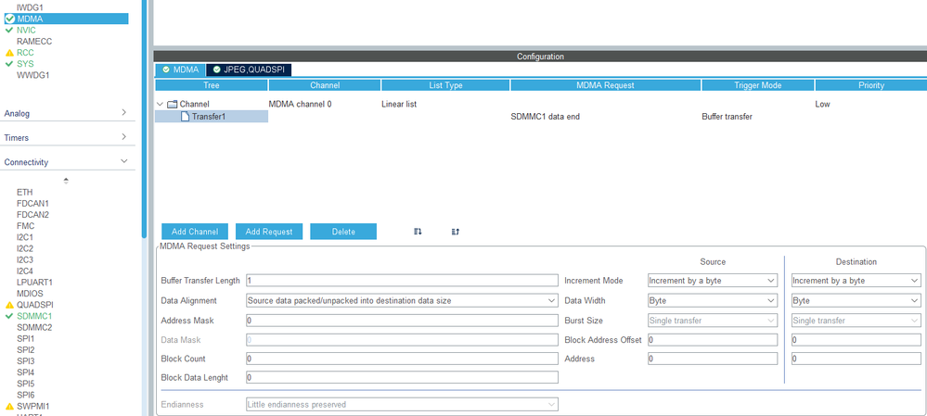Select LPUART1 in the Connectivity list
This screenshot has height=416, width=927.
(35, 283)
